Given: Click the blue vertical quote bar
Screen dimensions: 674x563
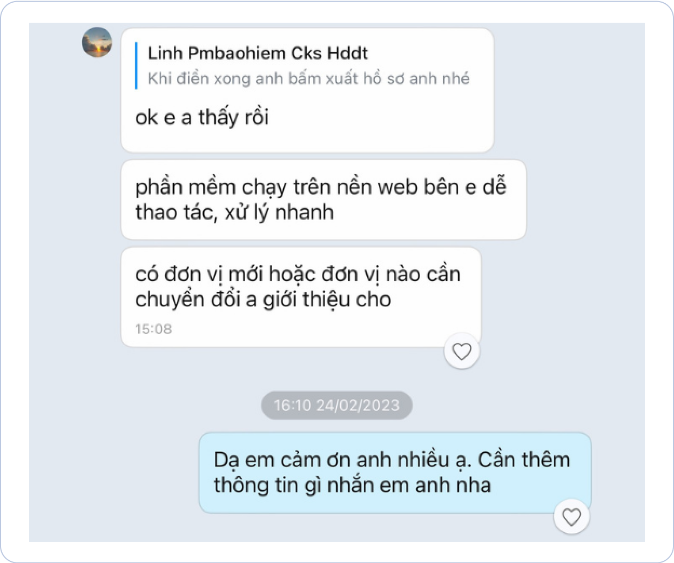Looking at the screenshot, I should [137, 65].
